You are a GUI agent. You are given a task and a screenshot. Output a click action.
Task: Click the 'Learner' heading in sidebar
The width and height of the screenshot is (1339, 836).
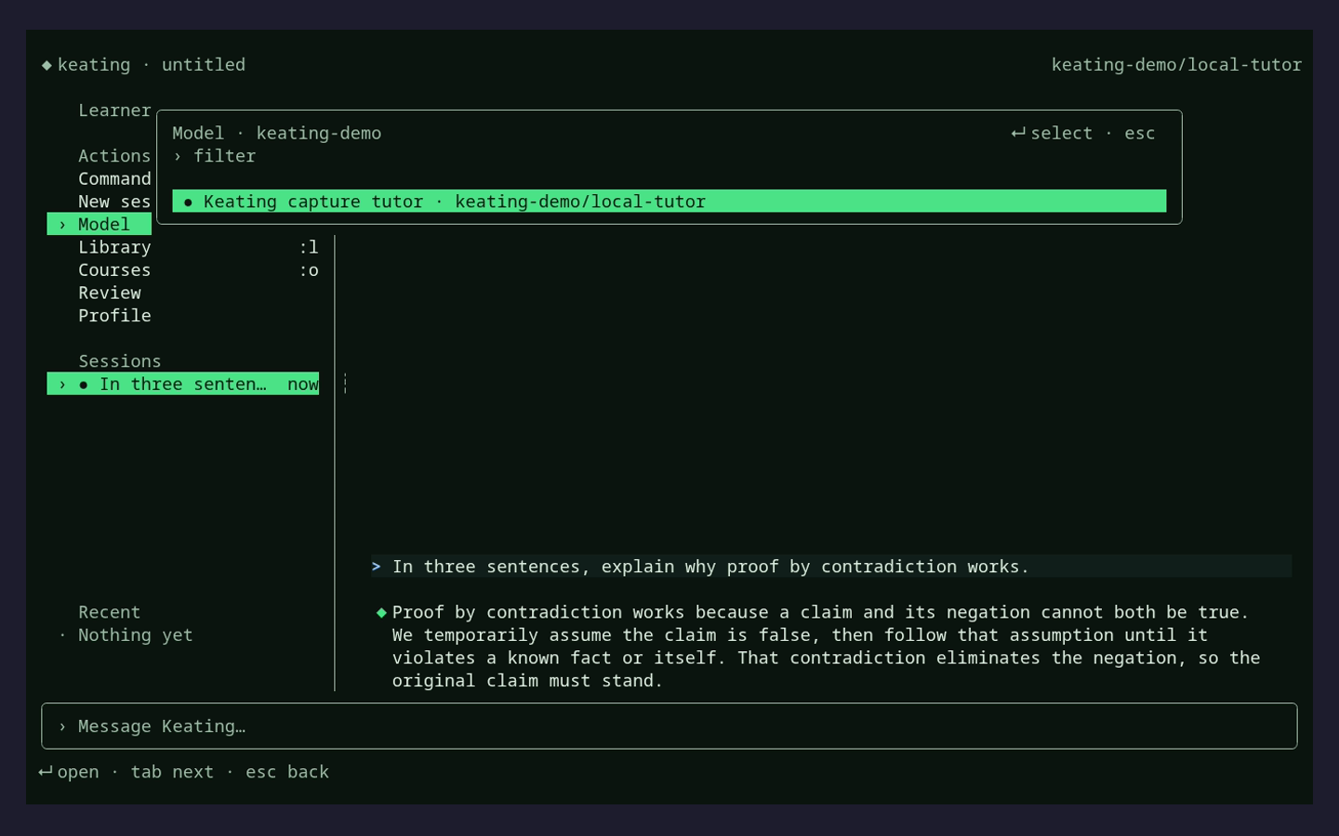(x=114, y=111)
